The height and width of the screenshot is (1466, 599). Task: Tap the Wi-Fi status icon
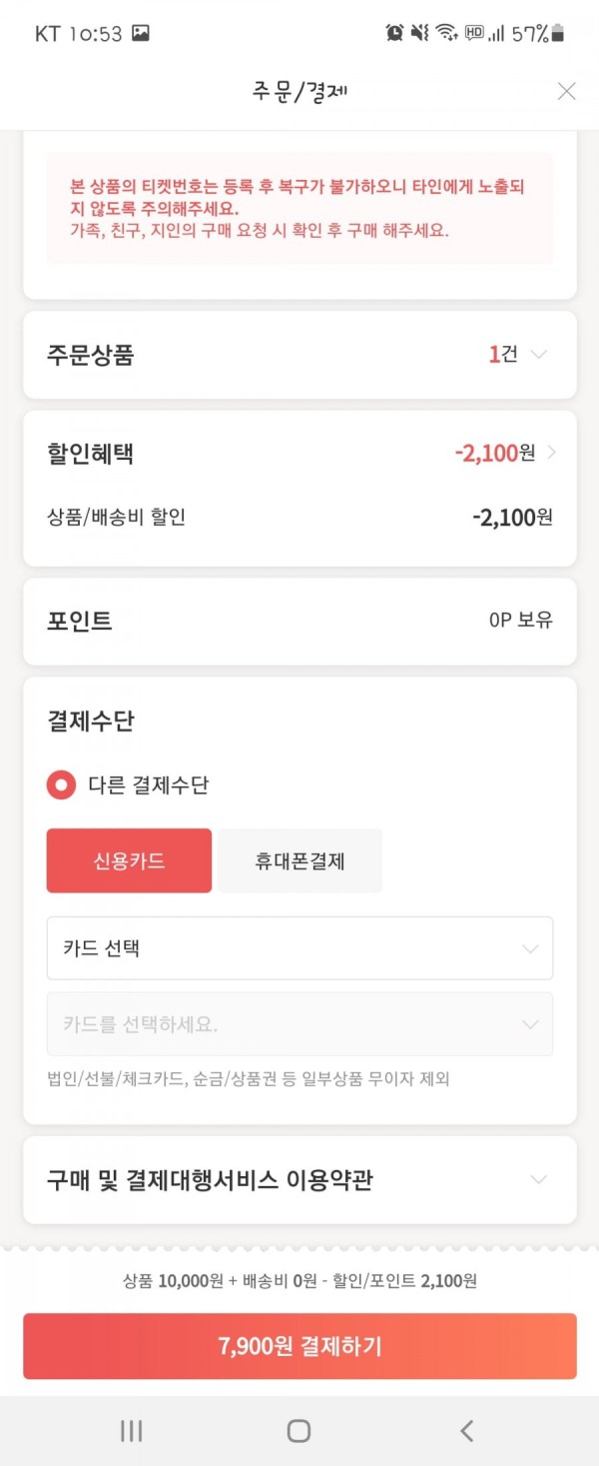446,33
